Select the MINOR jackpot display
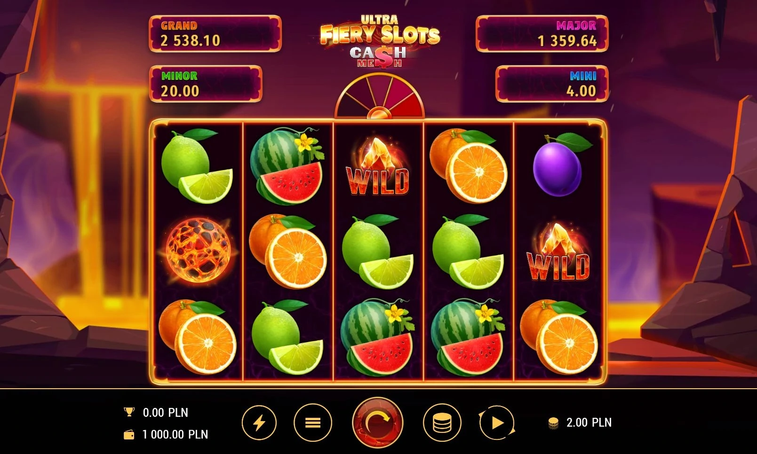 pyautogui.click(x=206, y=84)
